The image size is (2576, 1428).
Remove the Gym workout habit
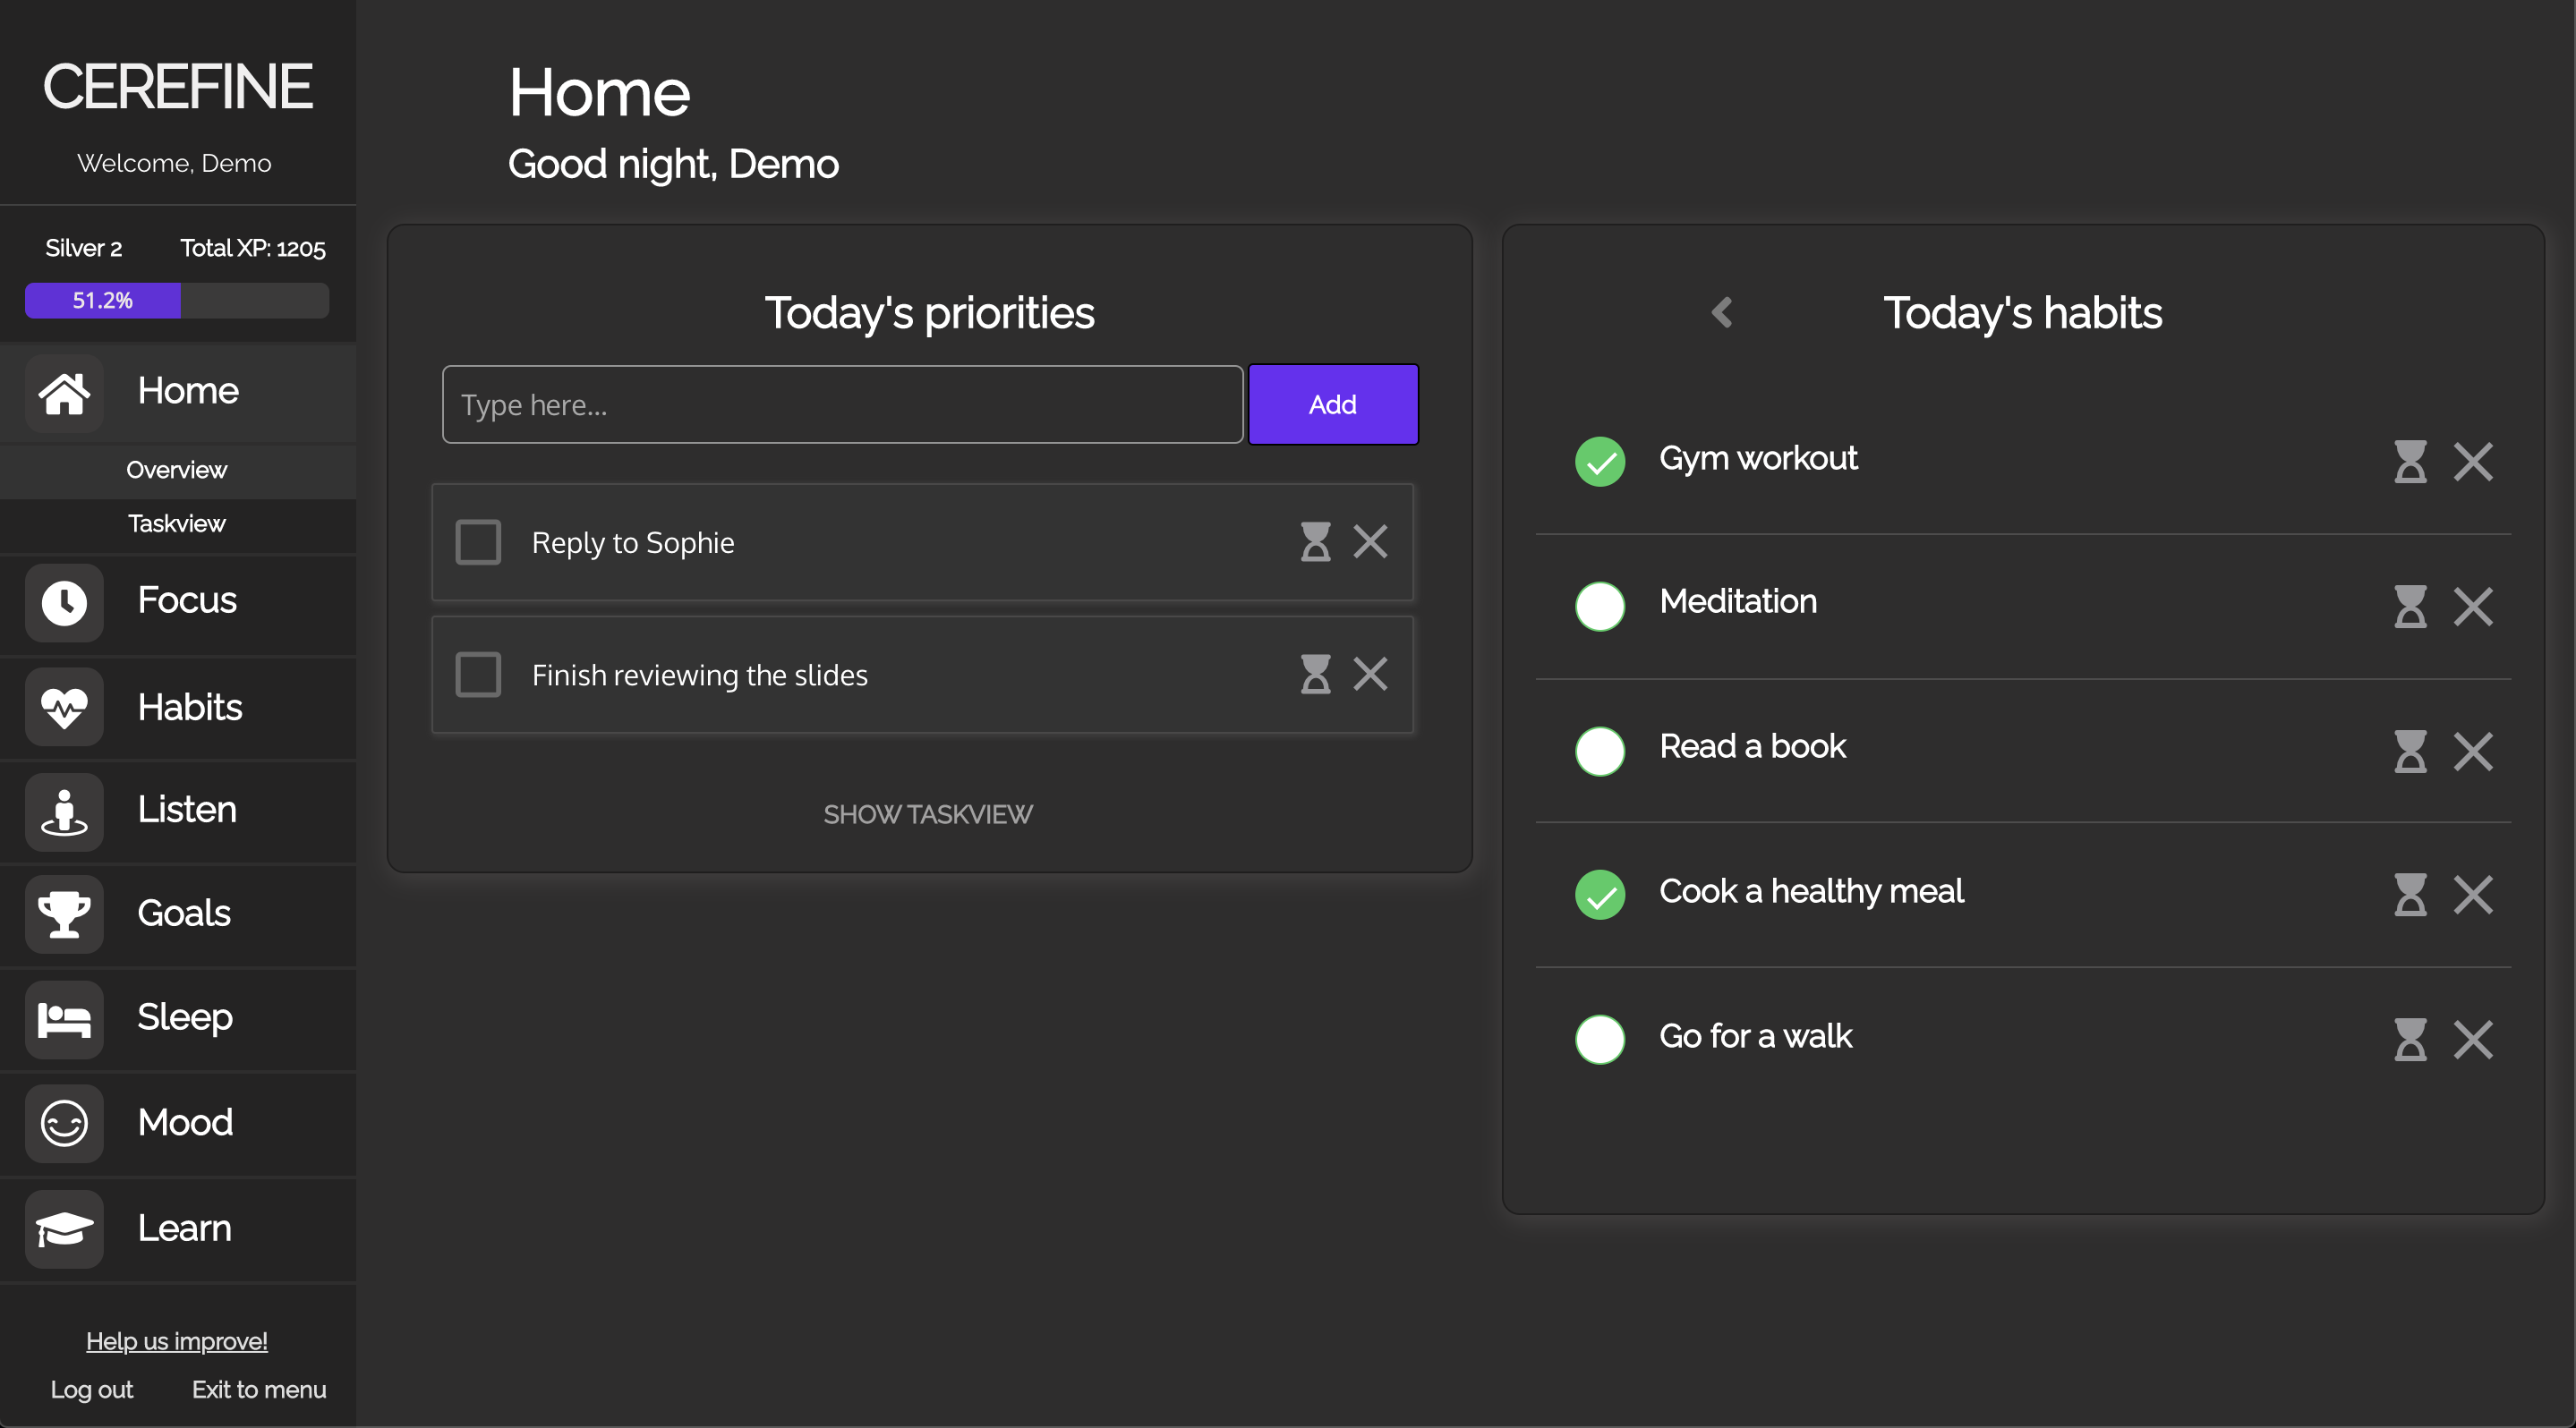point(2473,462)
